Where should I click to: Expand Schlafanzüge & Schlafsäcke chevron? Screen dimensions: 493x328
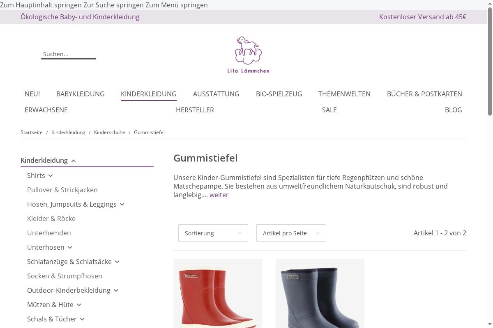click(x=117, y=262)
